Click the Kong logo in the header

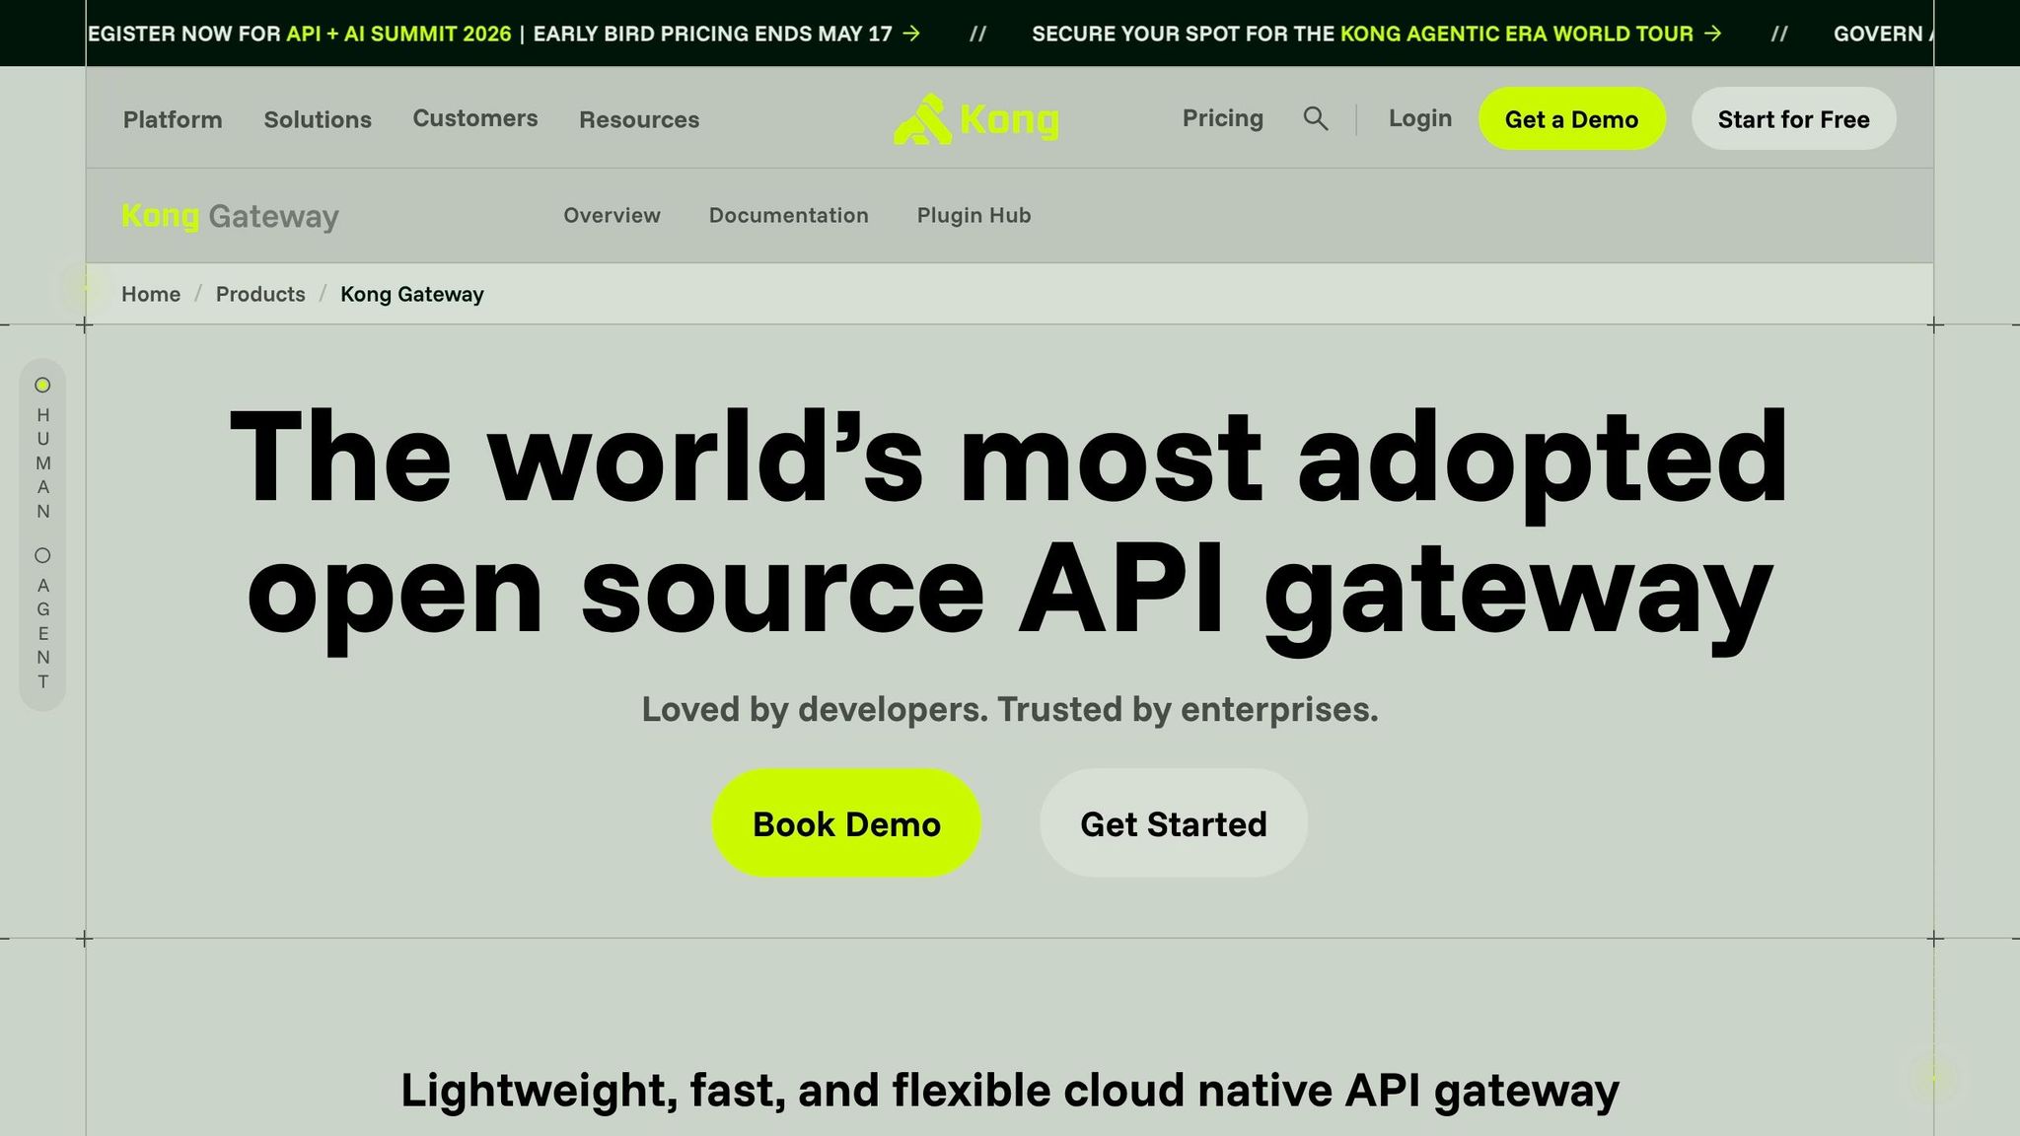[x=976, y=119]
